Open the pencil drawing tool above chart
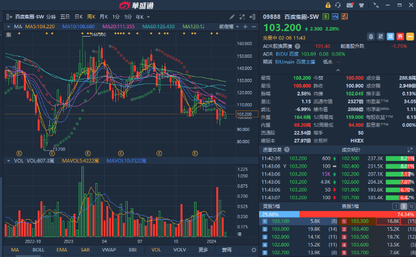The height and width of the screenshot is (257, 416). [232, 17]
